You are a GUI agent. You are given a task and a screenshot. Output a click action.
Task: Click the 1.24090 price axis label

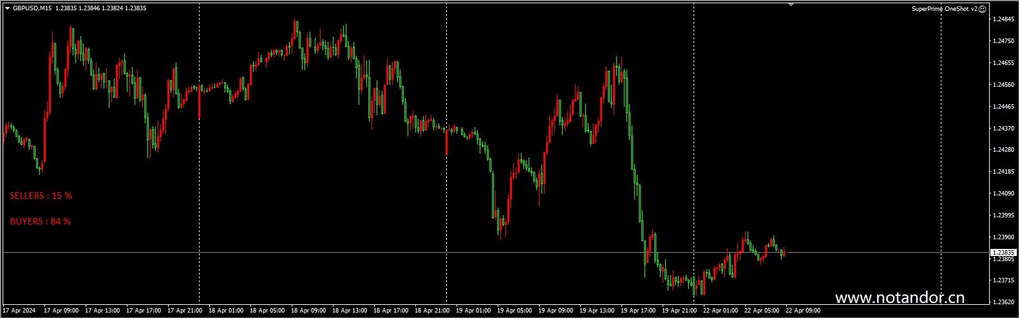[x=1003, y=194]
